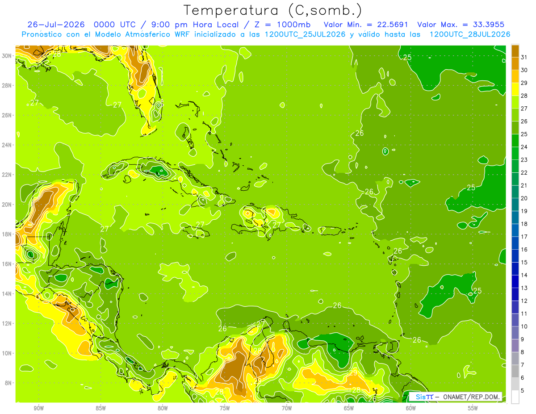This screenshot has width=536, height=414.
Task: Click the white swatch at color scale bottom
Action: tap(515, 397)
